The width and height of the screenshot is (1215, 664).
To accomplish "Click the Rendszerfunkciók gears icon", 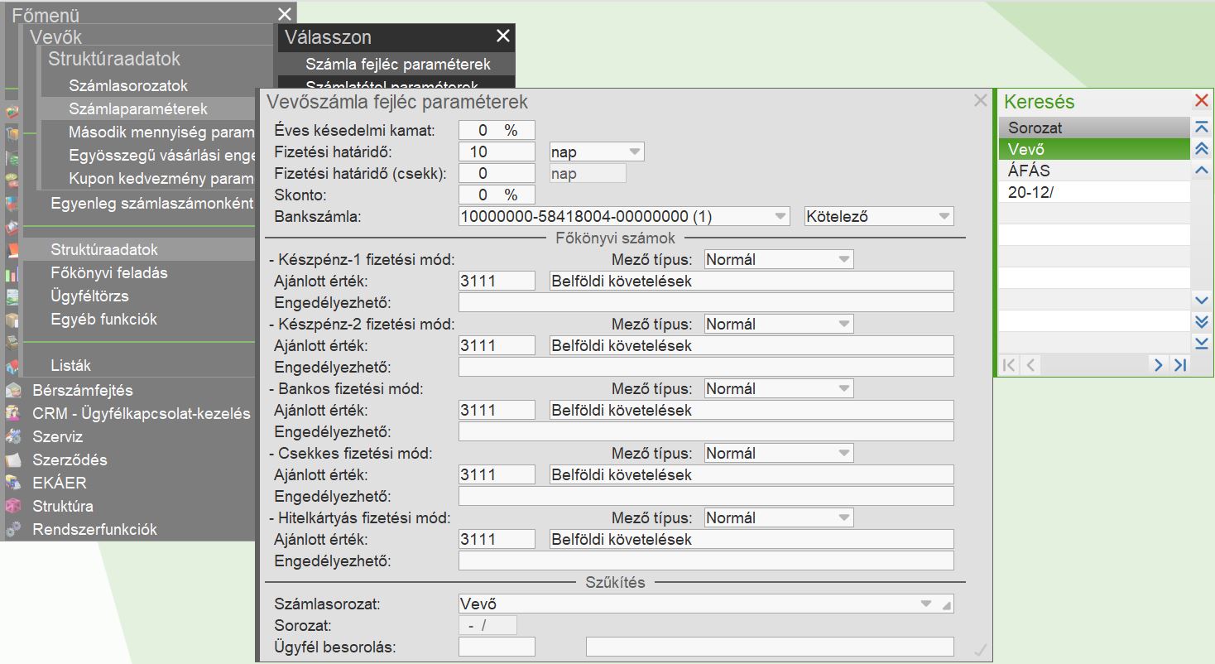I will point(13,530).
